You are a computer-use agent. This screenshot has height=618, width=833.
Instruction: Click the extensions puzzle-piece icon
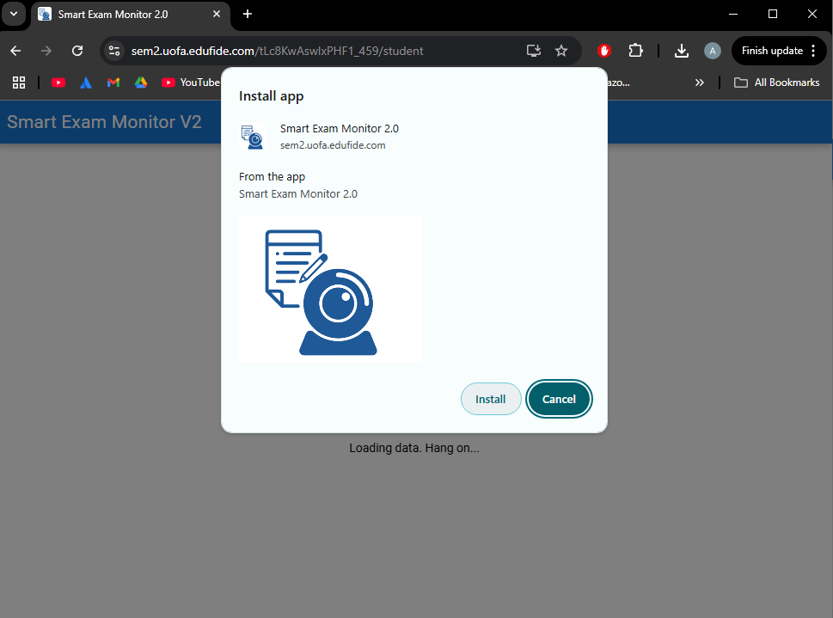click(636, 51)
